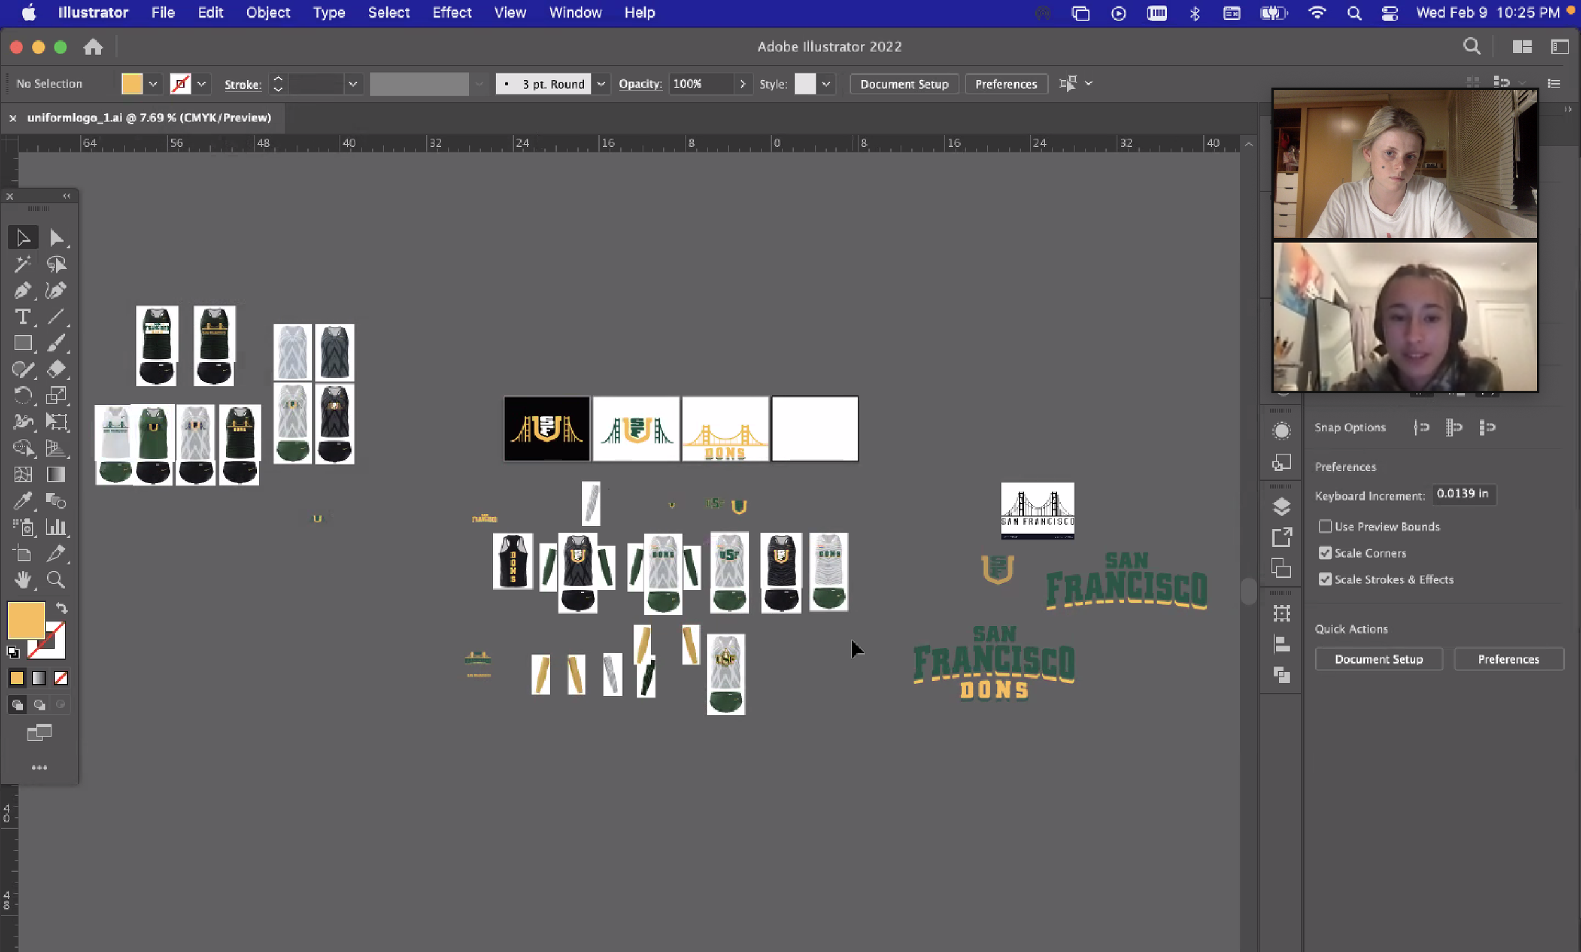Select the Curvature tool

pos(56,290)
